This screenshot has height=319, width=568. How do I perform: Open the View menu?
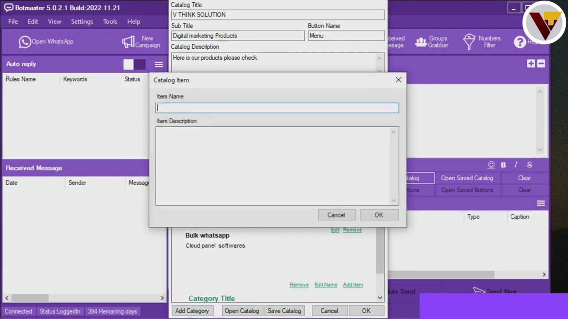tap(55, 21)
